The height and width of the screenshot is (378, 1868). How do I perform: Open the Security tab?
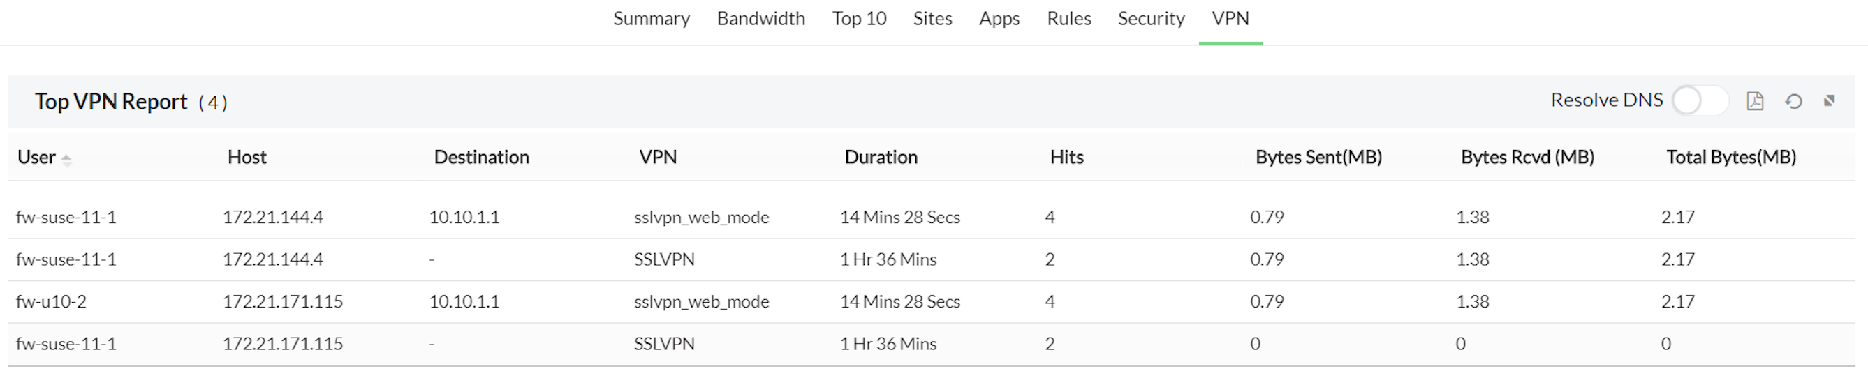(1151, 19)
